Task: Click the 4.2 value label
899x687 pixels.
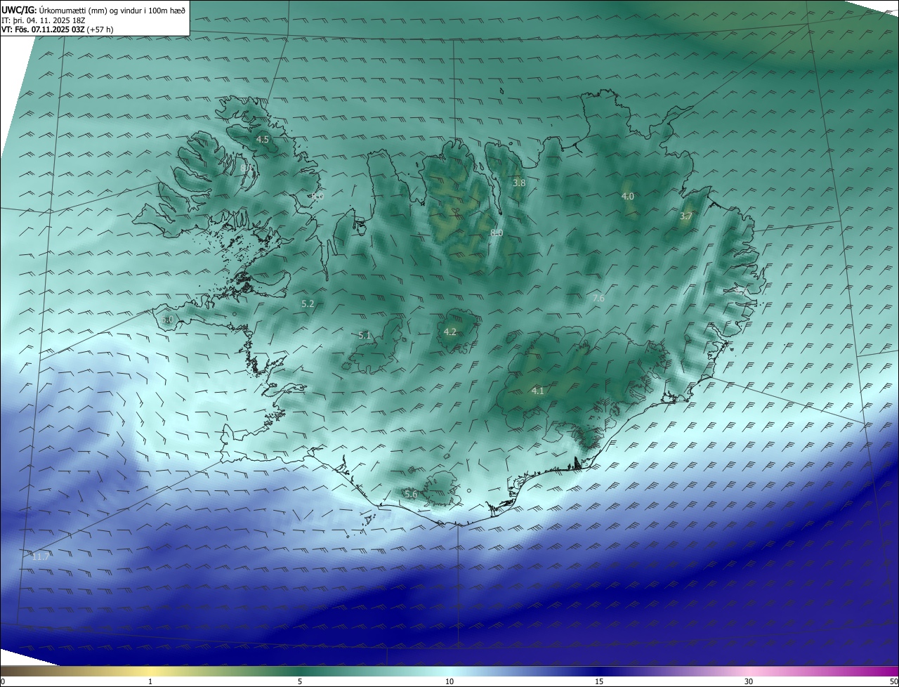Action: tap(450, 332)
